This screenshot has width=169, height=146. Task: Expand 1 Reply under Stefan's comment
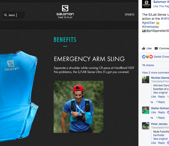click(x=160, y=118)
